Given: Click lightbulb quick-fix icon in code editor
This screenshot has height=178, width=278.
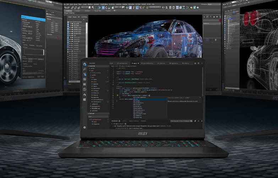Looking at the screenshot, I should tap(118, 95).
